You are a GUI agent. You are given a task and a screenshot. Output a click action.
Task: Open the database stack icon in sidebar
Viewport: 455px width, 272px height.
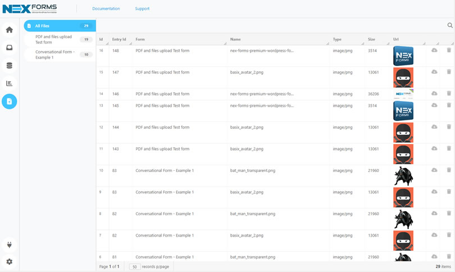coord(10,66)
